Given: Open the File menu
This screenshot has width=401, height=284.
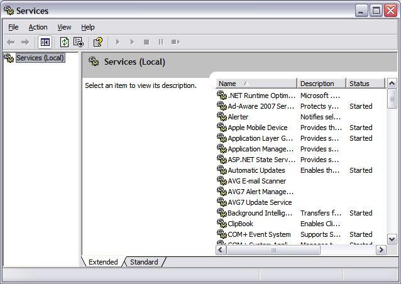Looking at the screenshot, I should click(x=13, y=27).
